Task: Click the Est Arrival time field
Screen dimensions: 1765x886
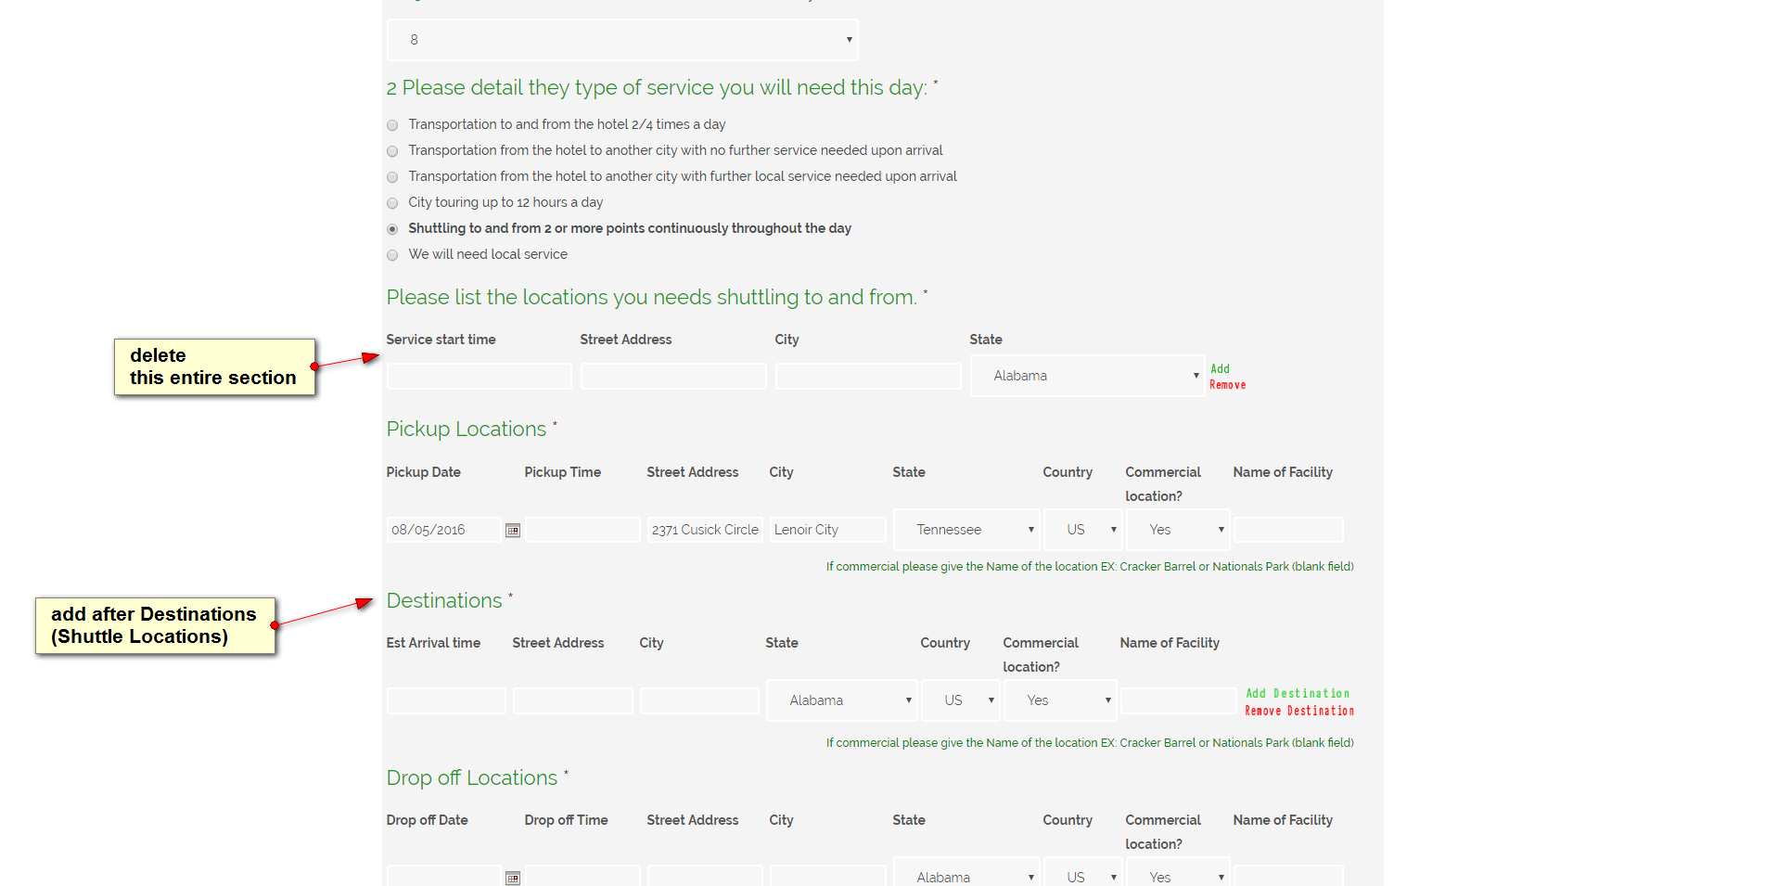Action: point(446,700)
